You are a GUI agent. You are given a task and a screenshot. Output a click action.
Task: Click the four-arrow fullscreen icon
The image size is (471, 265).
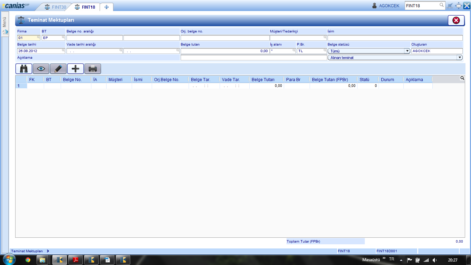click(459, 6)
